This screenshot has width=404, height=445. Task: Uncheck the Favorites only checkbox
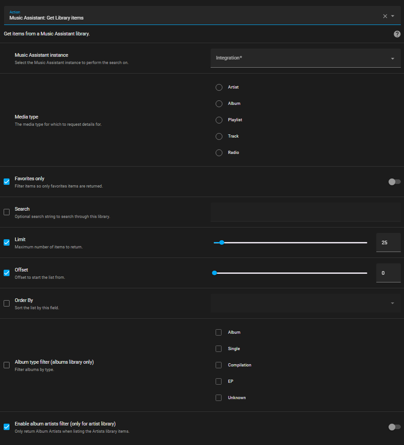6,182
